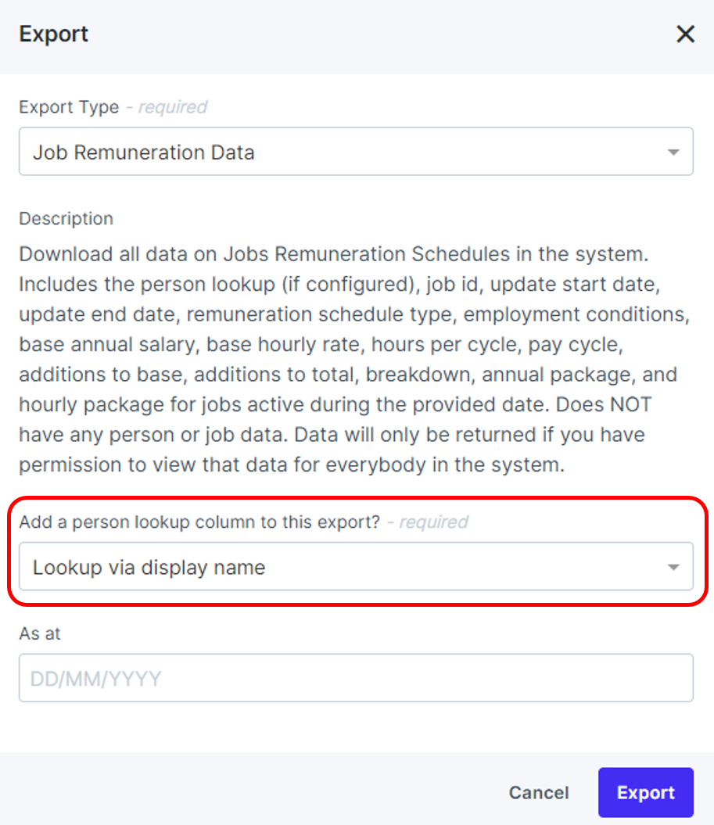Image resolution: width=714 pixels, height=825 pixels.
Task: Click the X icon to dismiss the dialog
Action: [x=685, y=34]
